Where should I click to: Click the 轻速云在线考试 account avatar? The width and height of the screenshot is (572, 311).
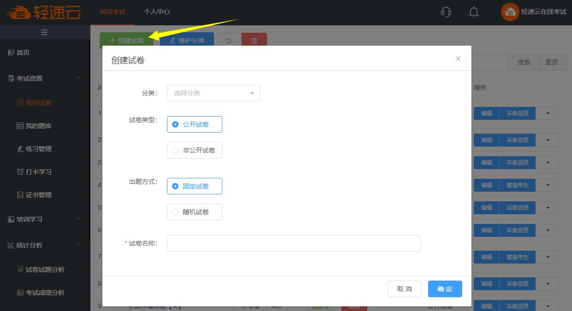[509, 12]
